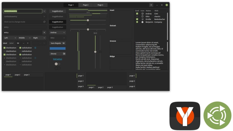Click the enabled horizontal slider knob without tick marks
This screenshot has width=233, height=131.
tap(88, 20)
